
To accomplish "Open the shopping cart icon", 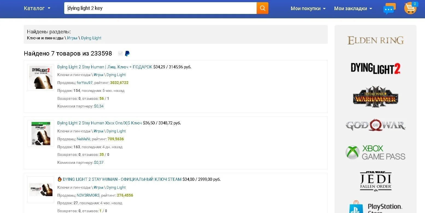I will pyautogui.click(x=410, y=8).
